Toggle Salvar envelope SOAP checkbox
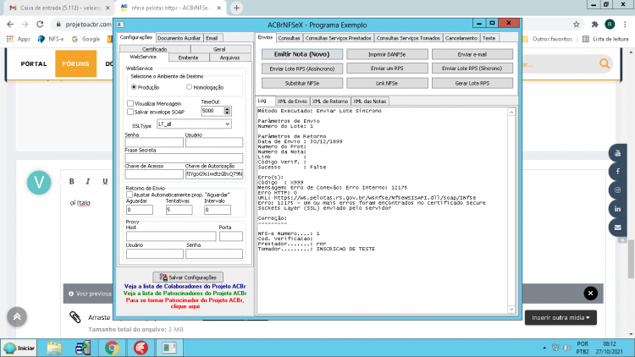 (130, 112)
